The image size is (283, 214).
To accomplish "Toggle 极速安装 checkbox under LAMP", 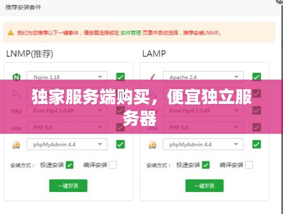I will (x=205, y=165).
